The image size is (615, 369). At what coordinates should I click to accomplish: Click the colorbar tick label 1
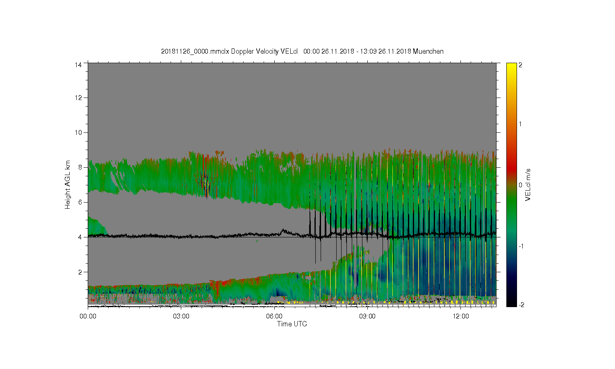tap(521, 124)
